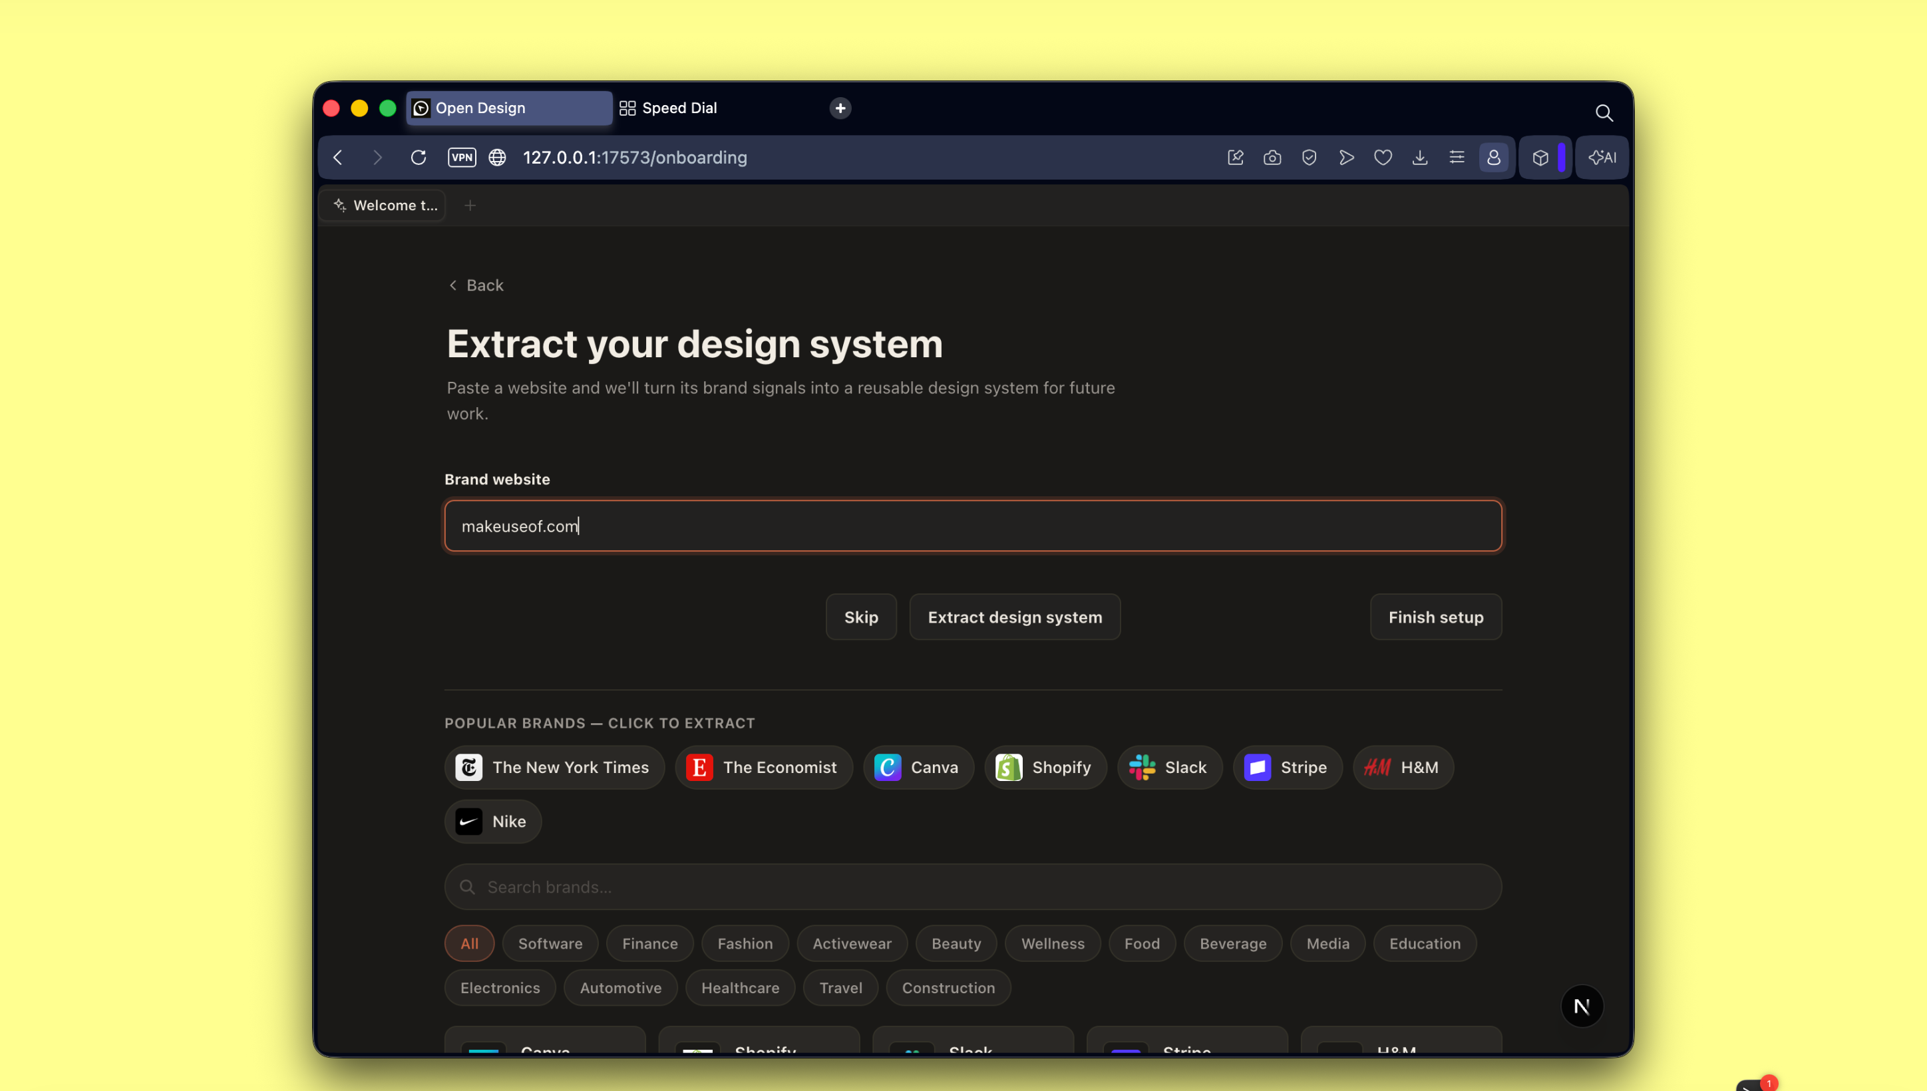Click the heart bookmark icon
The image size is (1927, 1091).
coord(1383,158)
